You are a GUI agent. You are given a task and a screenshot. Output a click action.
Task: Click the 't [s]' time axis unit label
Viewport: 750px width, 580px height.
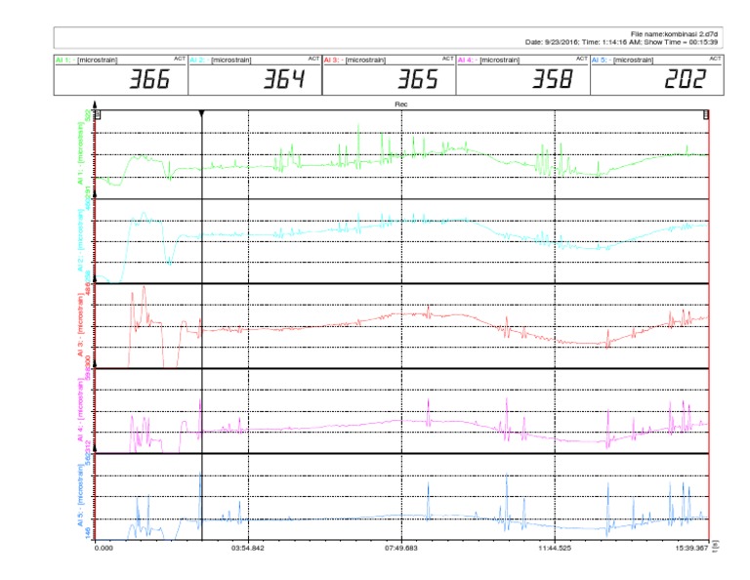[x=716, y=546]
